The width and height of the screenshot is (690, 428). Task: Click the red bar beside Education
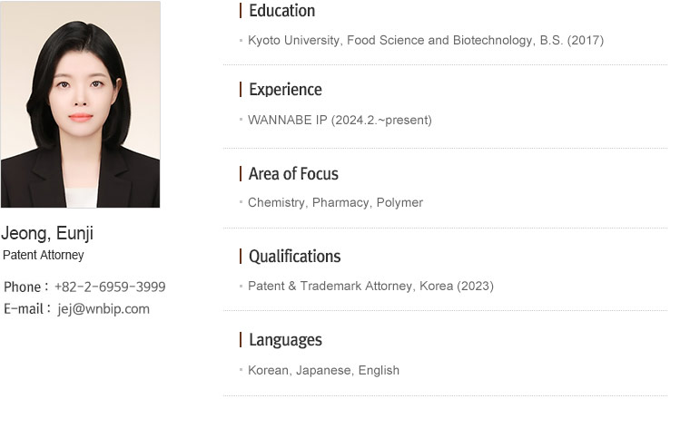click(x=241, y=11)
